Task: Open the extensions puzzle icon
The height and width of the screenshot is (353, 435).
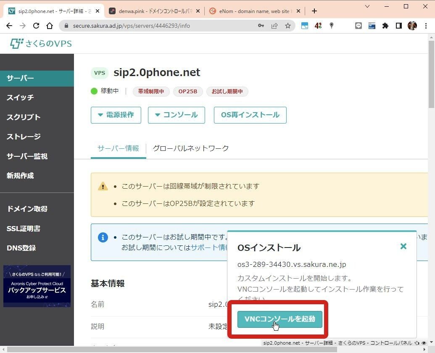Action: click(385, 26)
